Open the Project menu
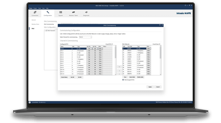Screen dimensions: 221x123 click(35, 8)
